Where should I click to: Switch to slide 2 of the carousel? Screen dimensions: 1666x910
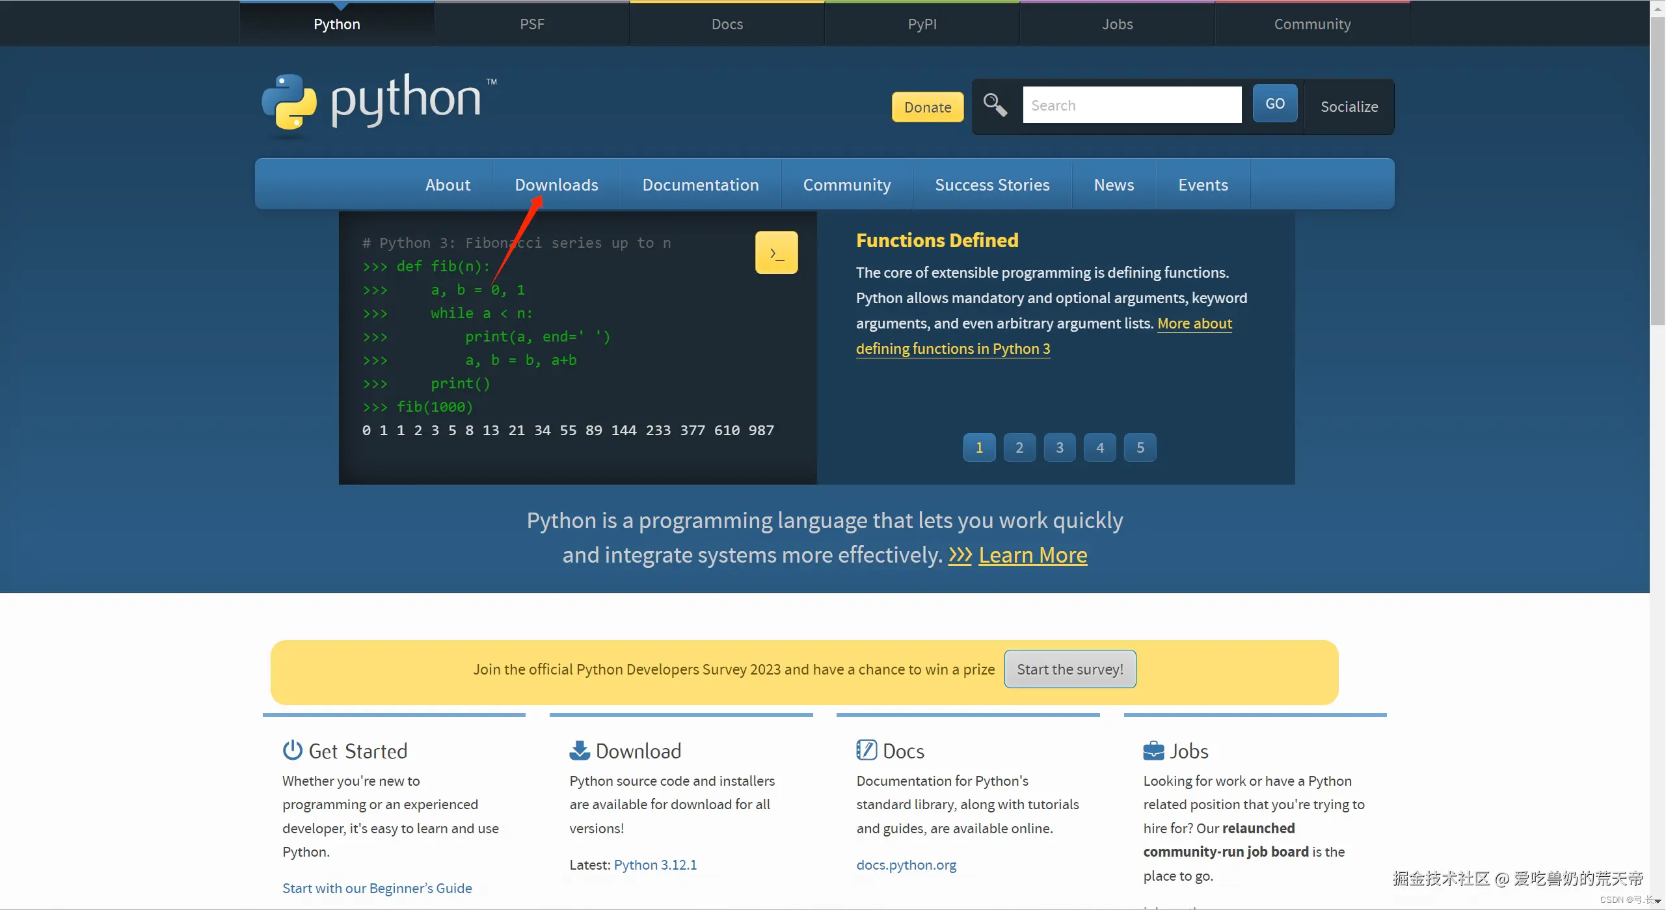1019,448
